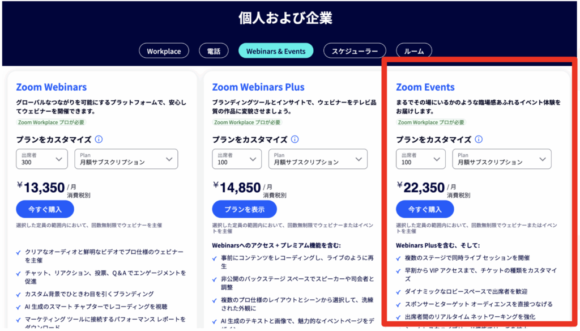This screenshot has width=580, height=331.
Task: Expand Zoom Events attendee count dropdown
Action: pyautogui.click(x=421, y=159)
